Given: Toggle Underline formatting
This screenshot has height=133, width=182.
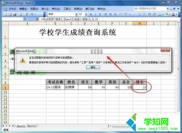Looking at the screenshot, I should coord(100,14).
